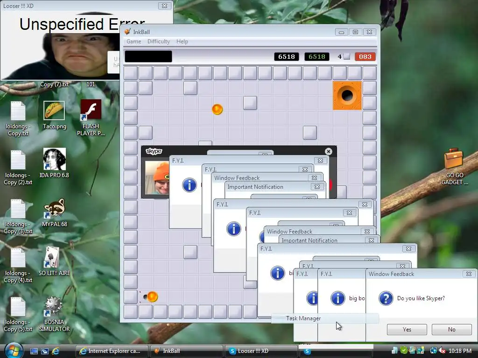The image size is (478, 358).
Task: Open the Windows Start orb
Action: point(14,351)
